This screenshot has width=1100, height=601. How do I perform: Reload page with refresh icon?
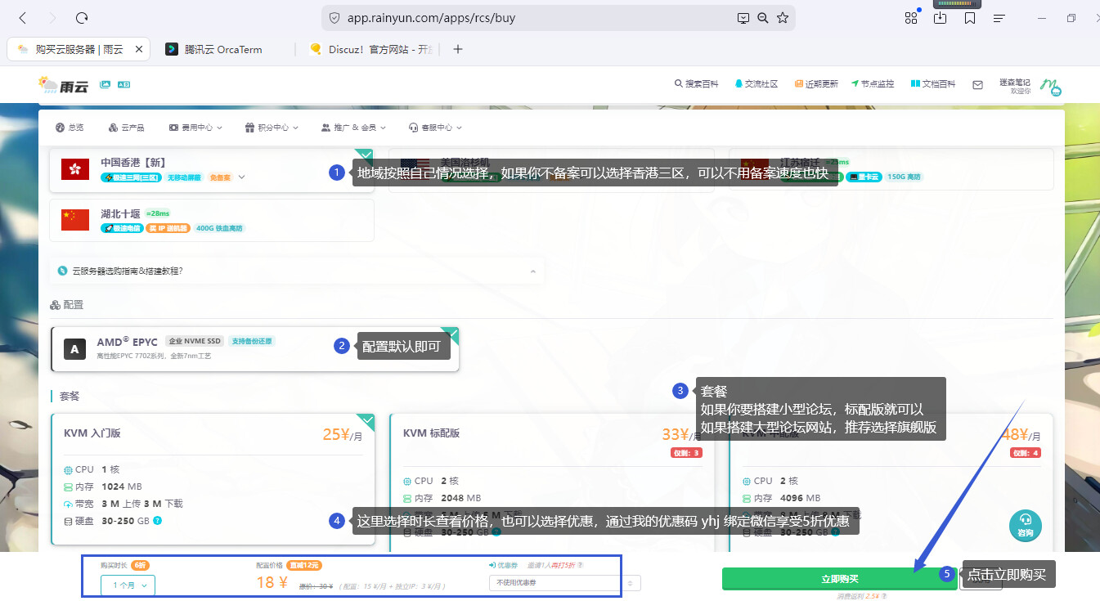81,18
